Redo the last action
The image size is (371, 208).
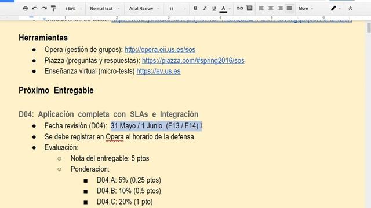coord(44,9)
